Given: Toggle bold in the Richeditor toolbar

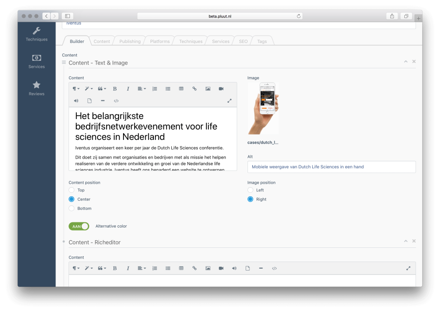Looking at the screenshot, I should (115, 268).
